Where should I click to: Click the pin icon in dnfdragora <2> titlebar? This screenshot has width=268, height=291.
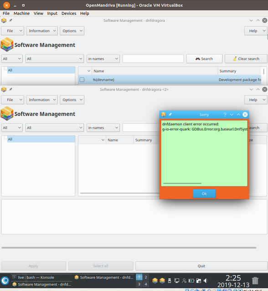coord(10,89)
